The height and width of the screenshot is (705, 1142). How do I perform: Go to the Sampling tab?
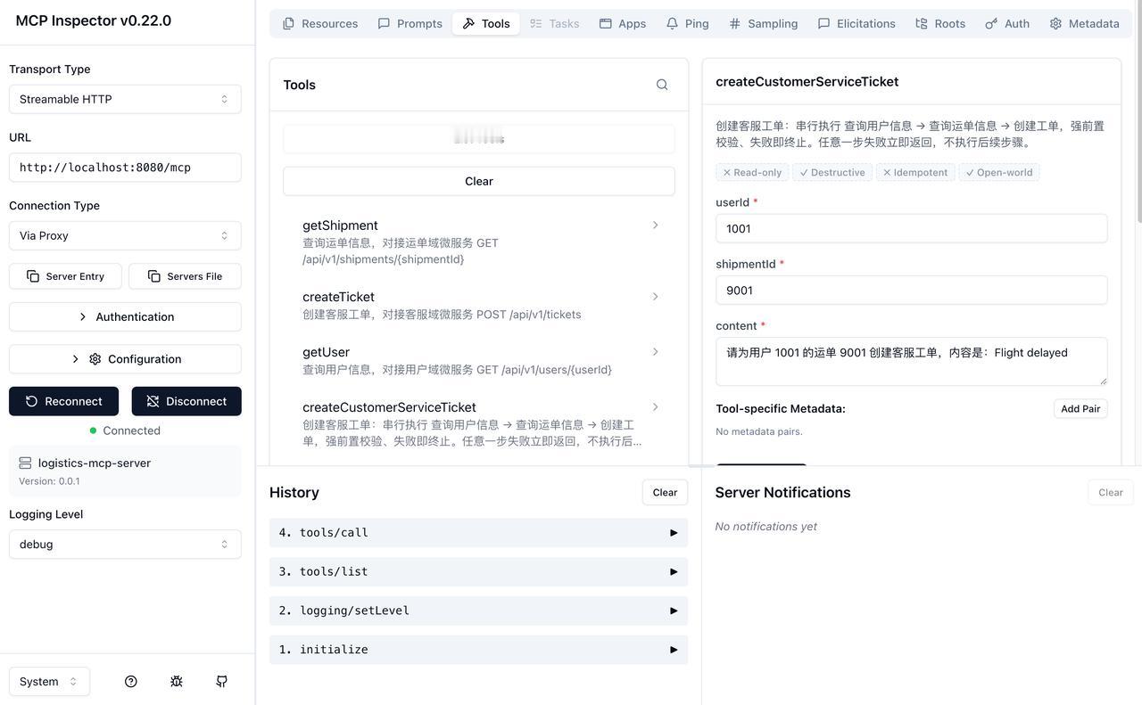tap(763, 23)
